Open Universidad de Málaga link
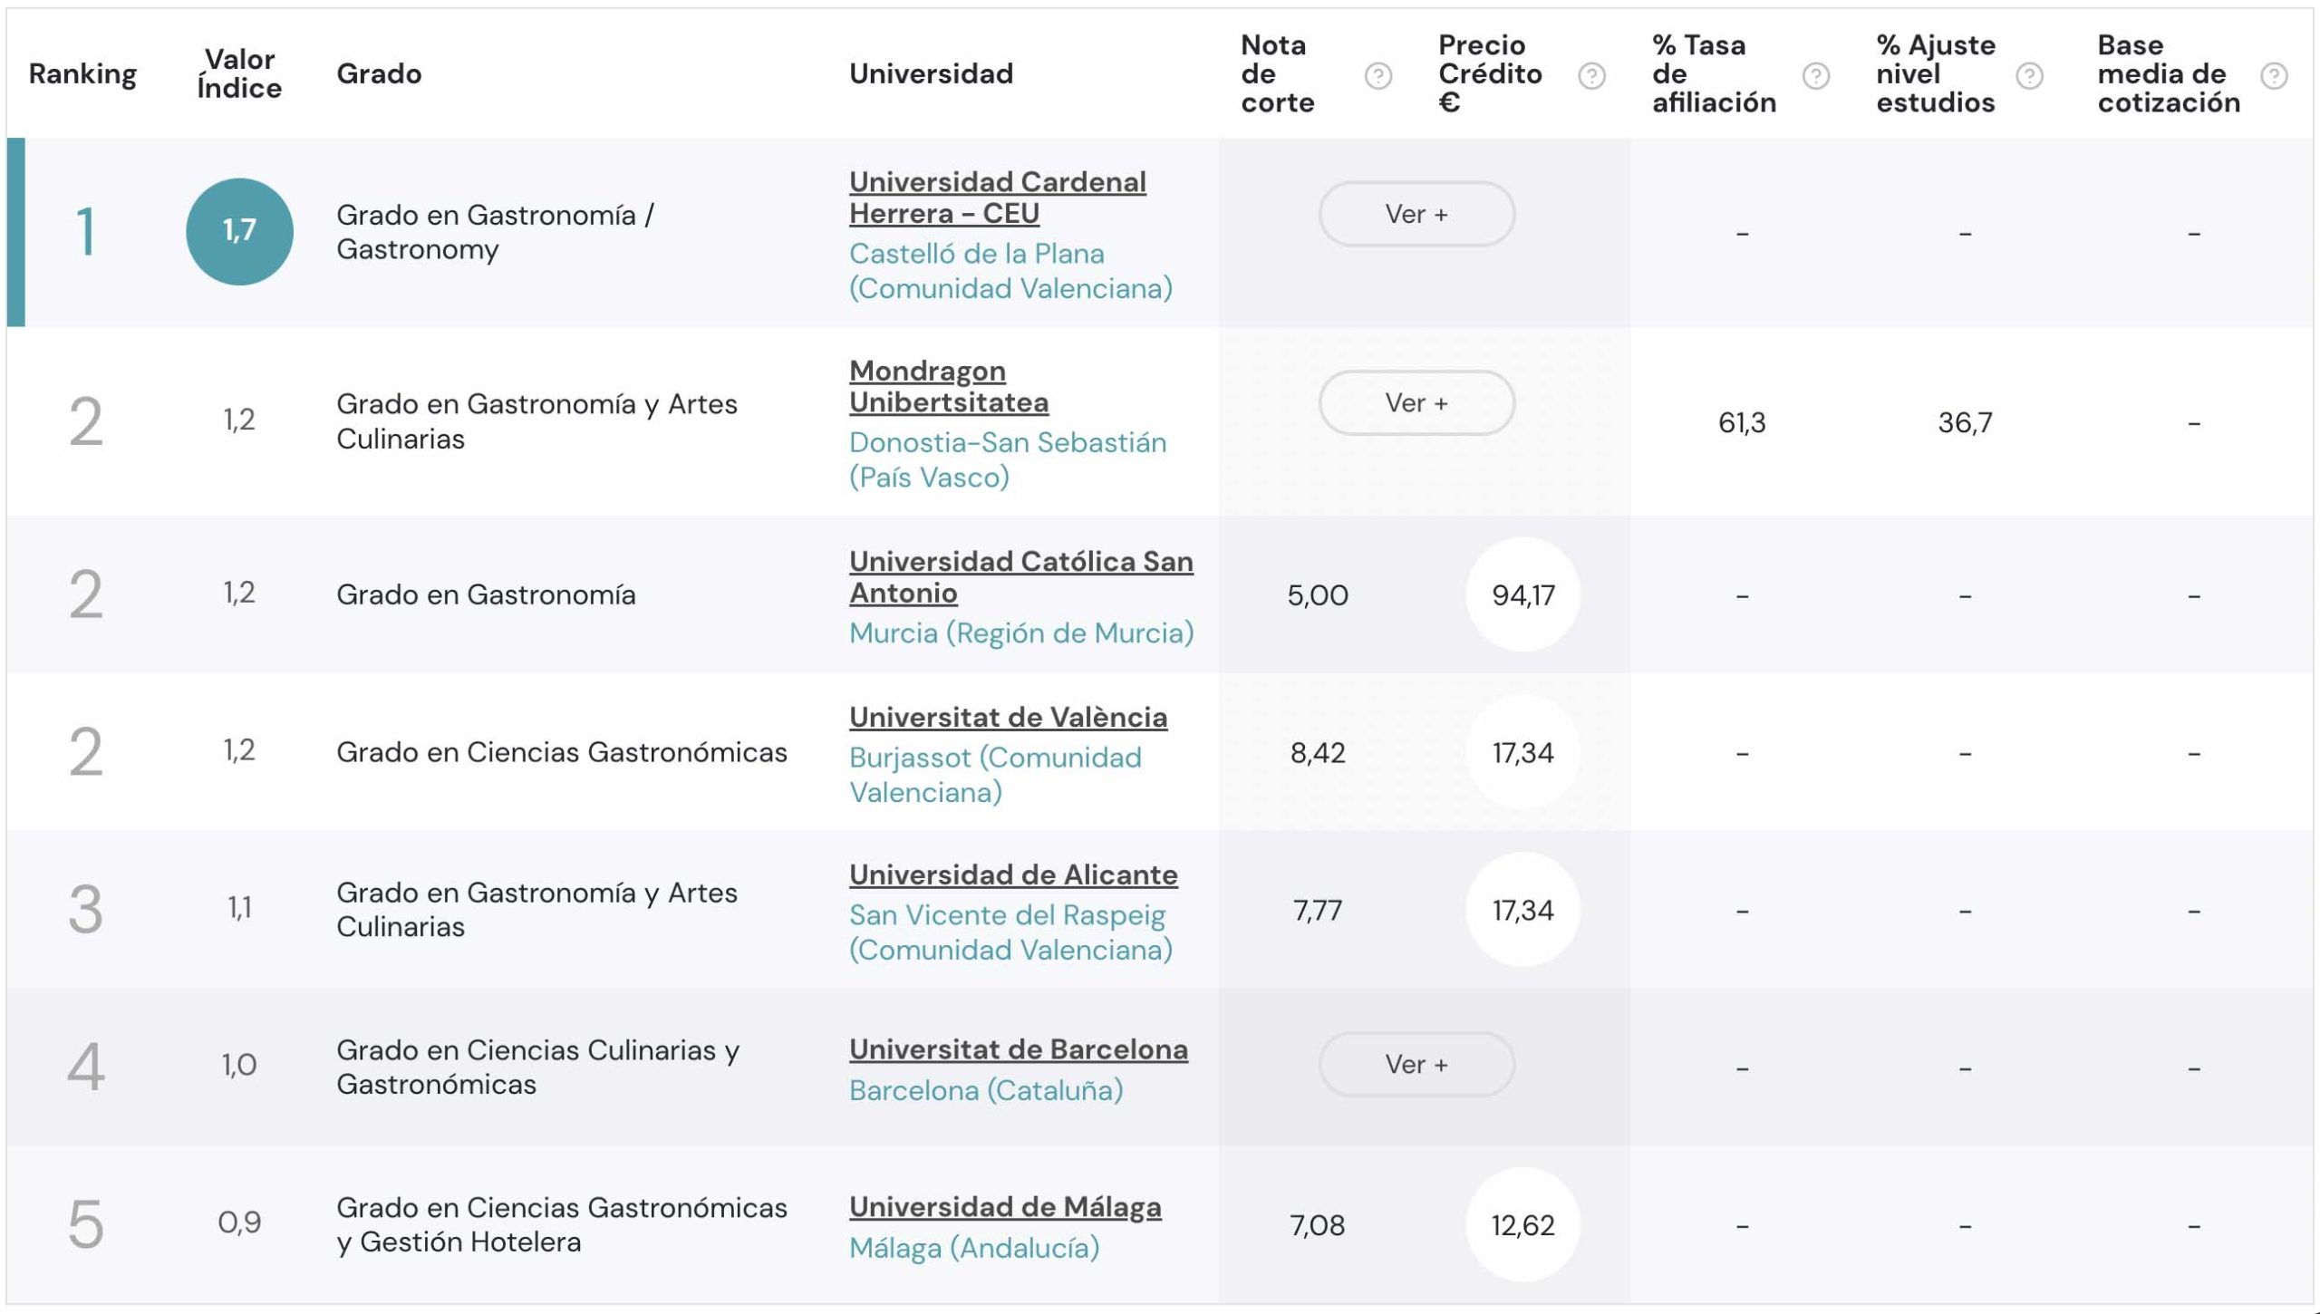 coord(1005,1207)
